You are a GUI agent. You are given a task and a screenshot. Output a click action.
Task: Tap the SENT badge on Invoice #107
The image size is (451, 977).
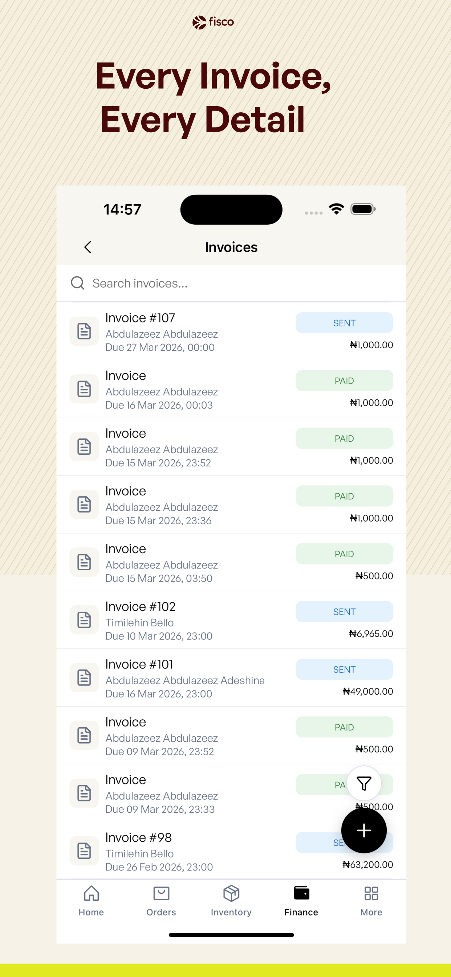(344, 323)
